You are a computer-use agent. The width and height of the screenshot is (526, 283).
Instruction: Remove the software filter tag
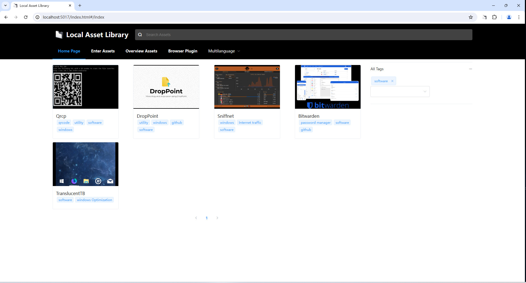[x=392, y=81]
